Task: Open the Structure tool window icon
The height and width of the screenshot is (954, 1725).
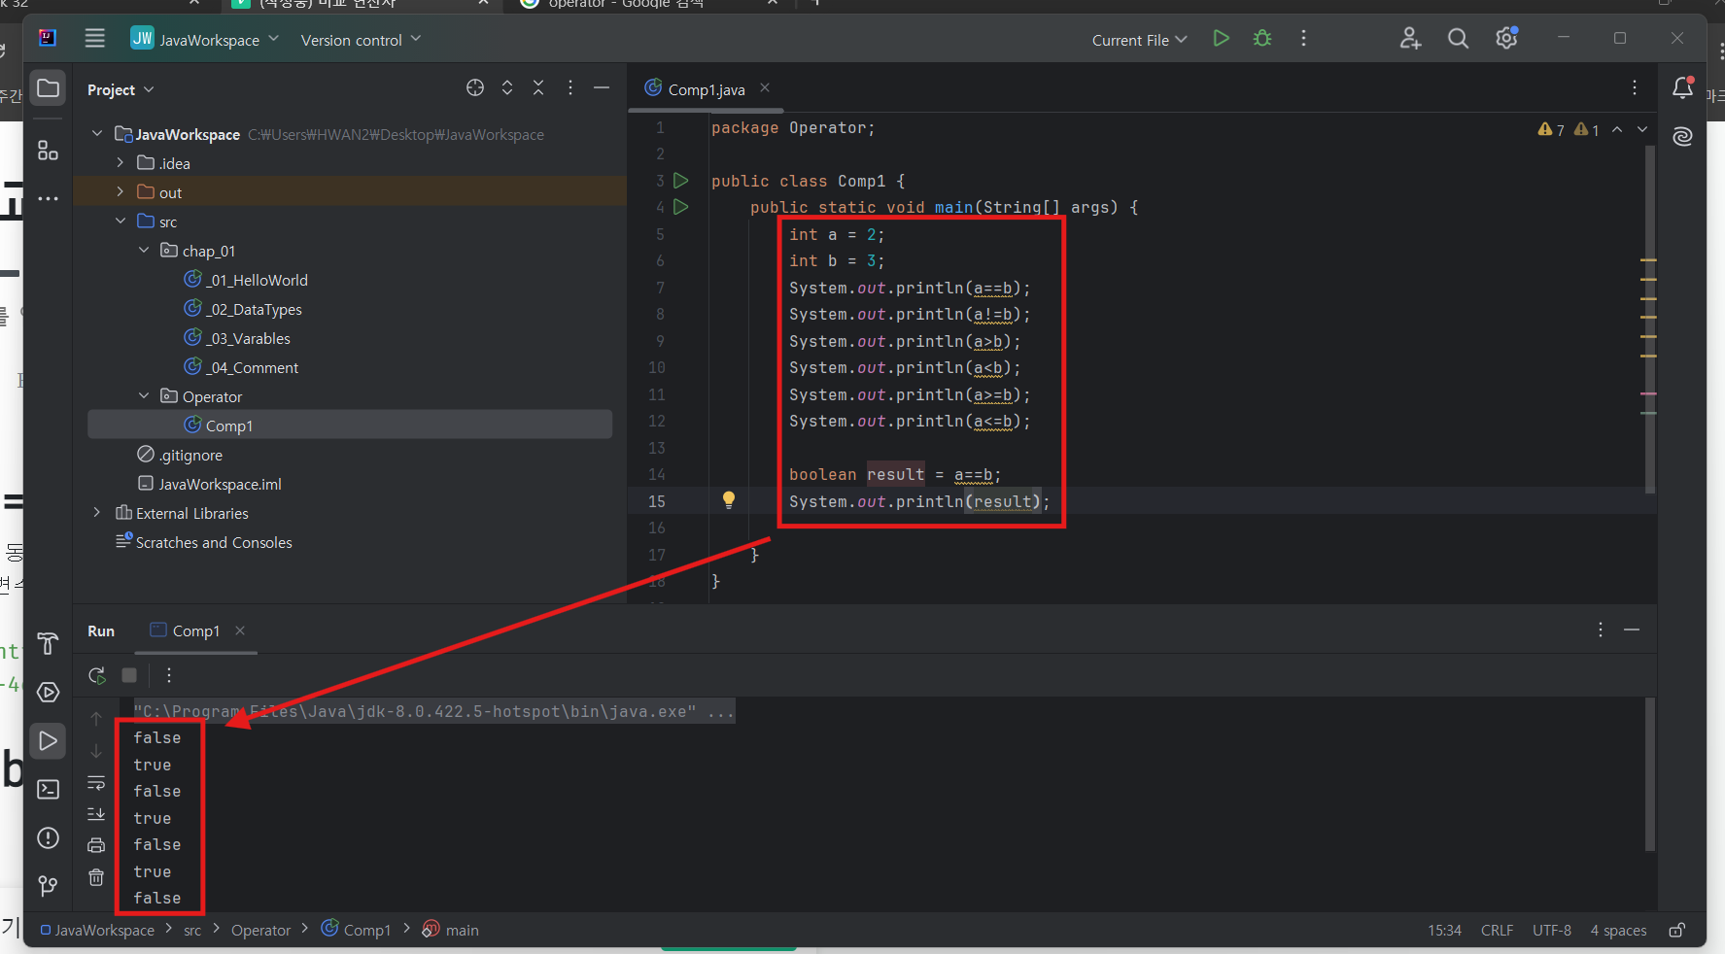Action: tap(48, 151)
